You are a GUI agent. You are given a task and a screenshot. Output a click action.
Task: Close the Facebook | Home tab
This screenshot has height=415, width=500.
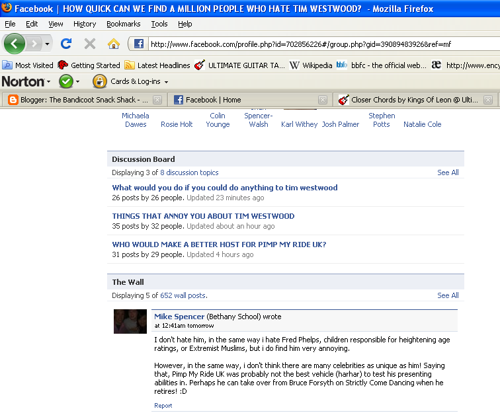click(x=323, y=100)
